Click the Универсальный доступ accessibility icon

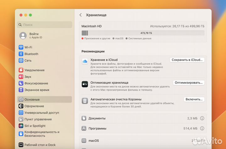pos(21,113)
